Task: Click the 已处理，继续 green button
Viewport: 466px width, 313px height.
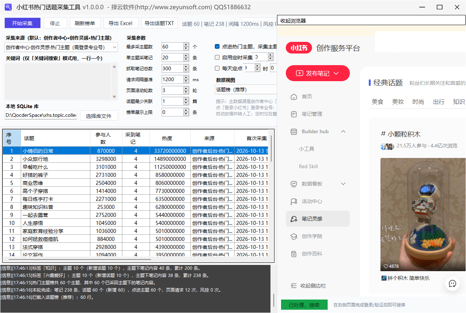Action: pyautogui.click(x=304, y=305)
